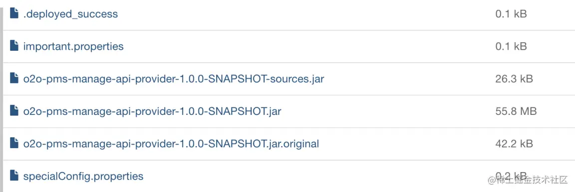575x192 pixels.
Task: Click the file icon beside .deployed_success
Action: pyautogui.click(x=14, y=14)
